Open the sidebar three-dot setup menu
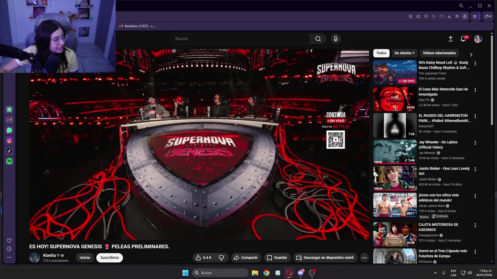This screenshot has height=279, width=497. 9,257
